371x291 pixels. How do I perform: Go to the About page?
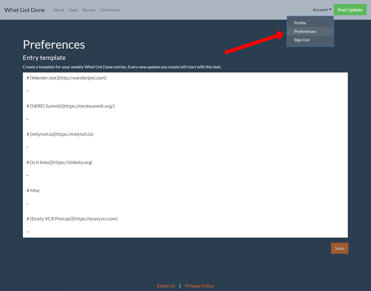coord(58,10)
